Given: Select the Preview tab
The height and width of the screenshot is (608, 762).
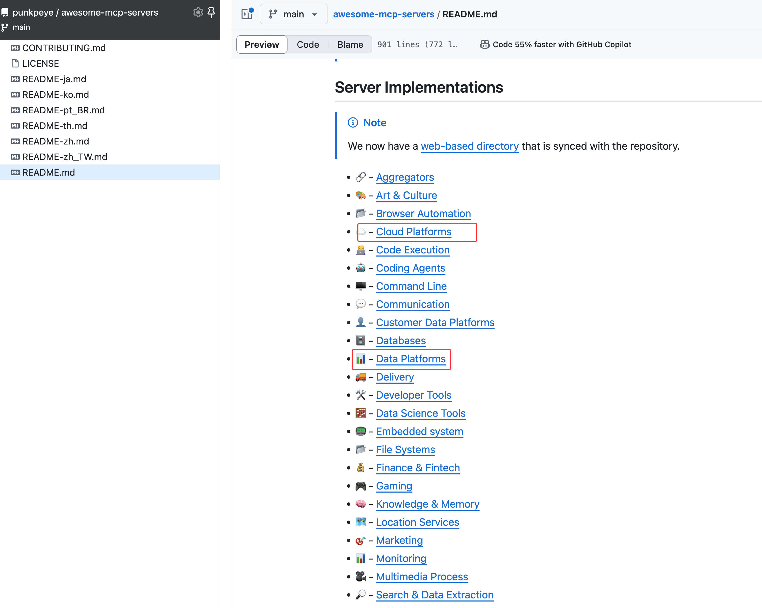Looking at the screenshot, I should (262, 45).
